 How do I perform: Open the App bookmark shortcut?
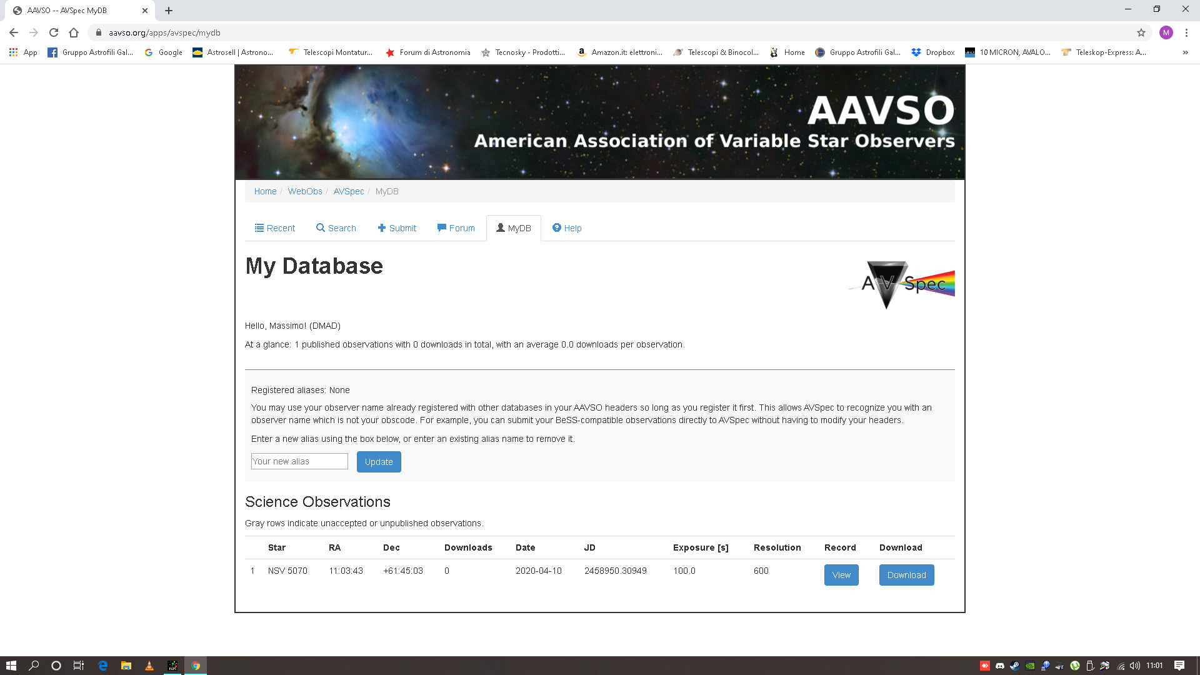point(23,52)
